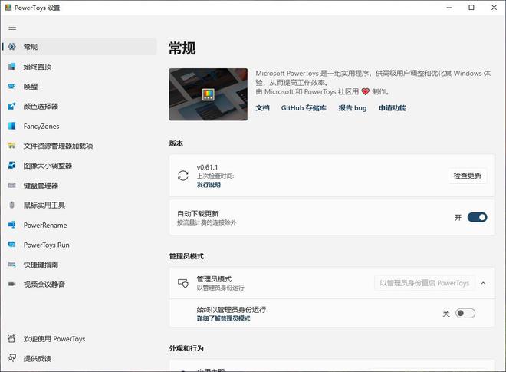Go to 颜色选择器 settings page
The image size is (506, 372).
click(80, 107)
